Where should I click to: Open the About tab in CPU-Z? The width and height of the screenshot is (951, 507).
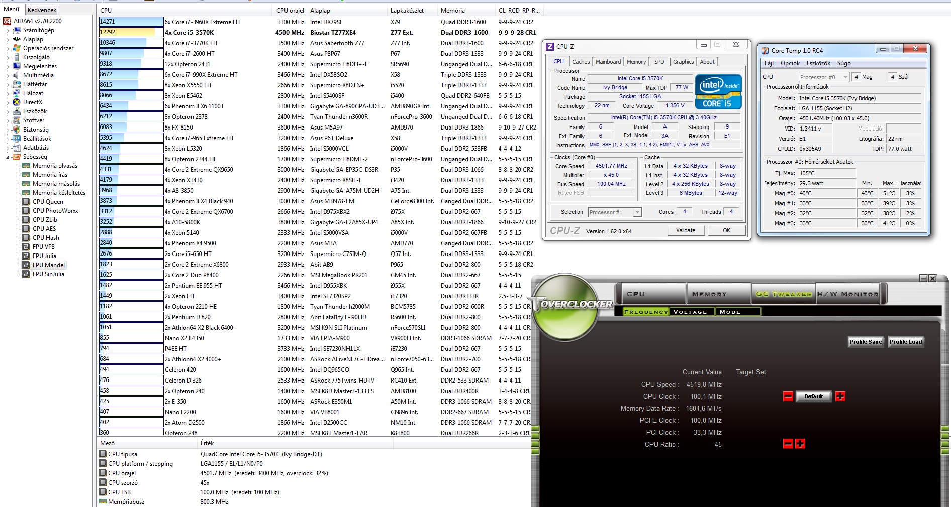click(x=707, y=62)
